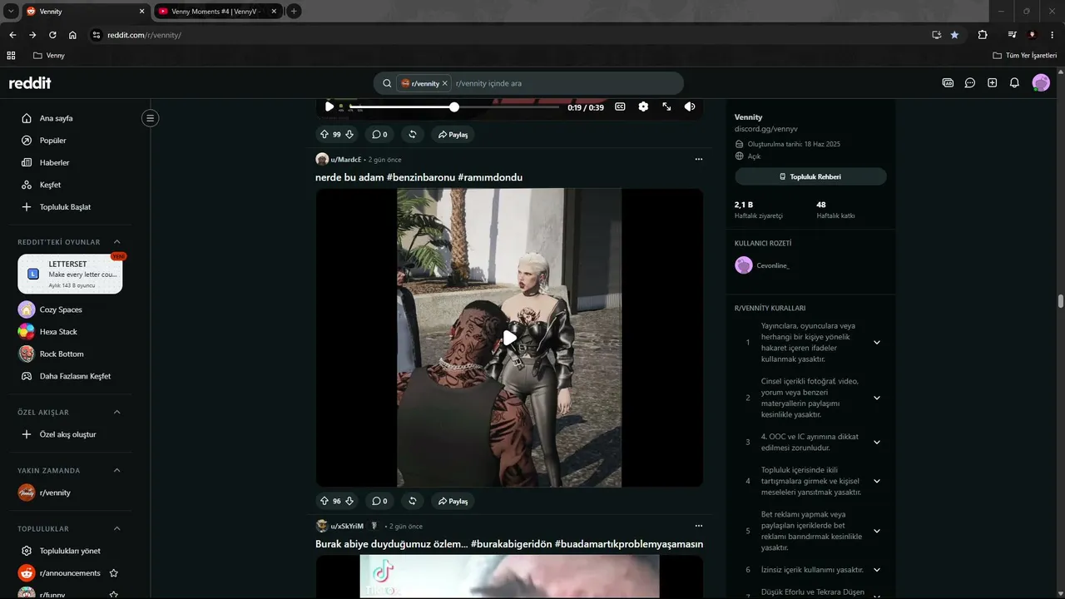View site information icon in address bar
1065x599 pixels.
tap(96, 35)
